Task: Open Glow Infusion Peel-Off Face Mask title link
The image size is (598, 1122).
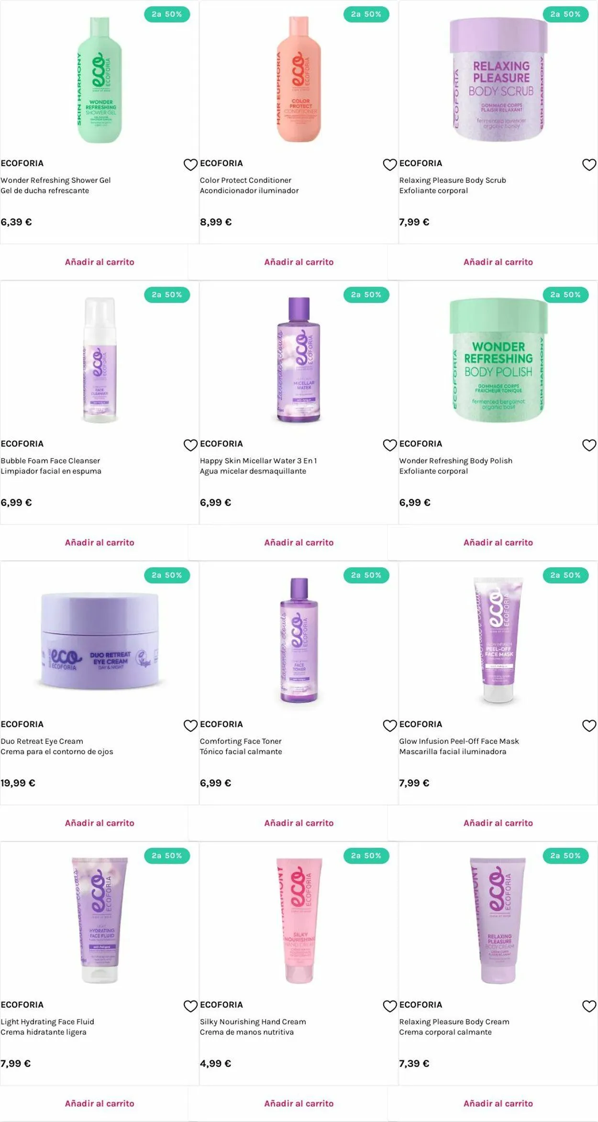Action: (459, 741)
